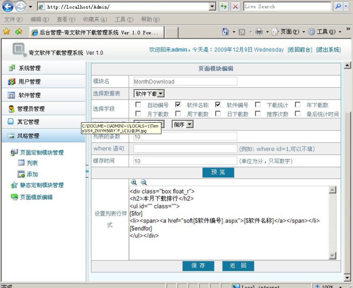353x288 pixels.
Task: Check the 周下载数 checkbox
Action: point(178,114)
